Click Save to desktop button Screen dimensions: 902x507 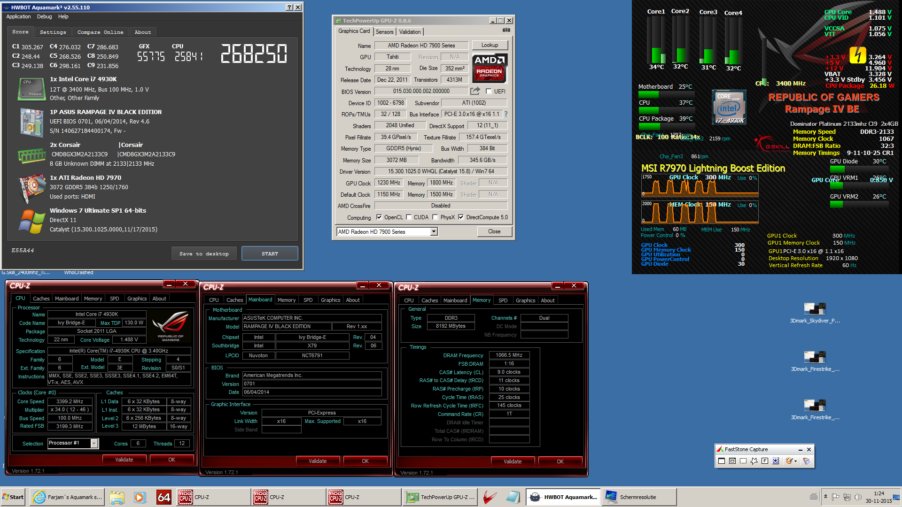204,253
